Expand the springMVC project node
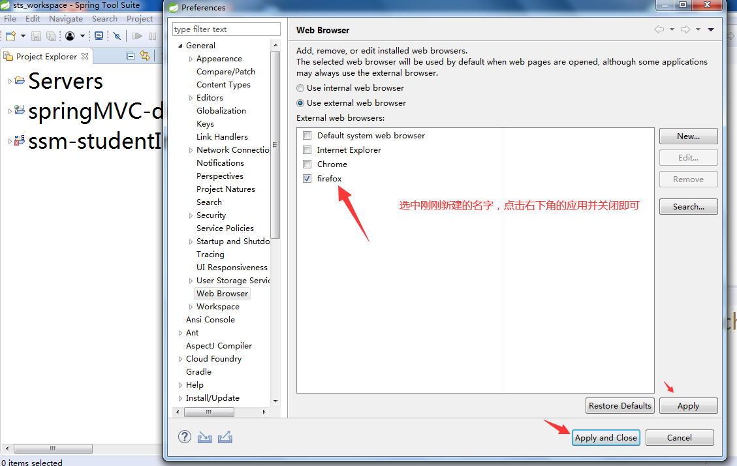The width and height of the screenshot is (737, 466). [x=10, y=111]
